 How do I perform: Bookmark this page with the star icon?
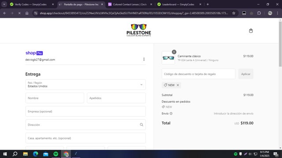(234, 13)
